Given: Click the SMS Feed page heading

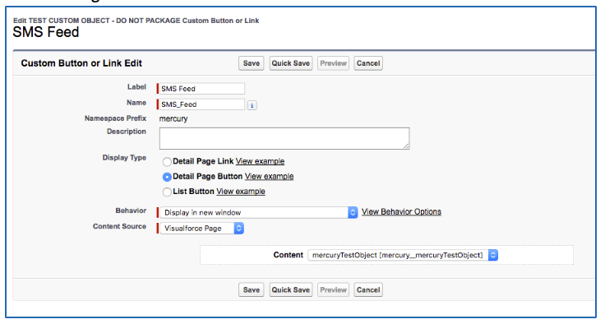Looking at the screenshot, I should pos(46,32).
